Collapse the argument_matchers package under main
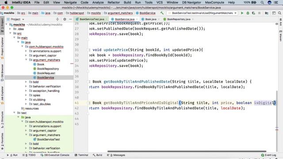 pyautogui.click(x=26, y=60)
